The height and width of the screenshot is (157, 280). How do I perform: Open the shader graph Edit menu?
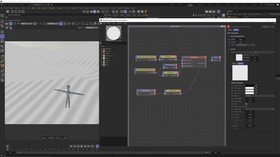(x=104, y=23)
